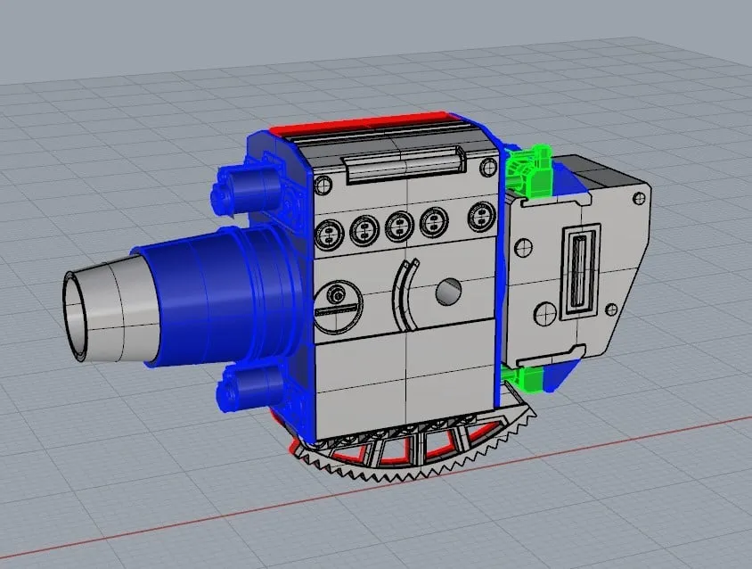This screenshot has width=752, height=569.
Task: Select the red top plate
Action: 361,123
